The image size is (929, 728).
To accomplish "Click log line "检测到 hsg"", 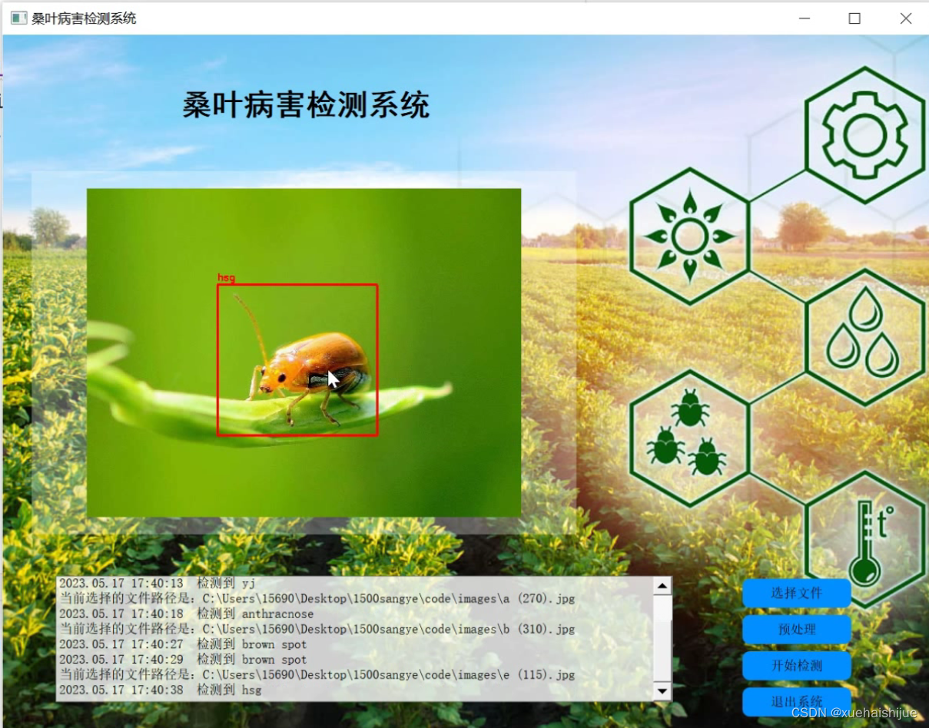I will (161, 690).
